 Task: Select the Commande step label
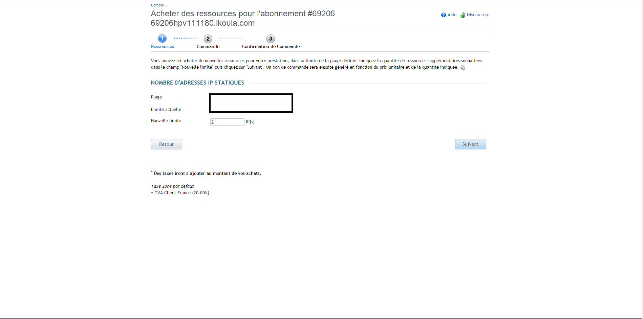point(208,47)
